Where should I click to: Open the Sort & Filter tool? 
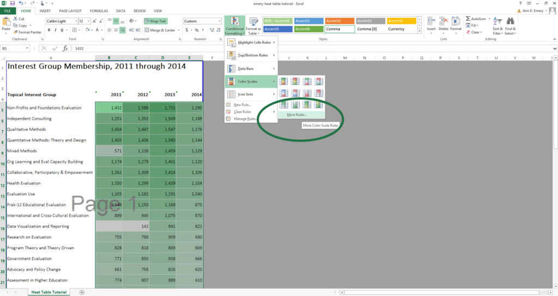[498, 26]
